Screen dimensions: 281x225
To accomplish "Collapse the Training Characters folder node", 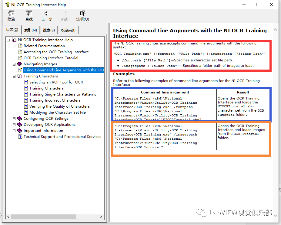I will (x=14, y=77).
